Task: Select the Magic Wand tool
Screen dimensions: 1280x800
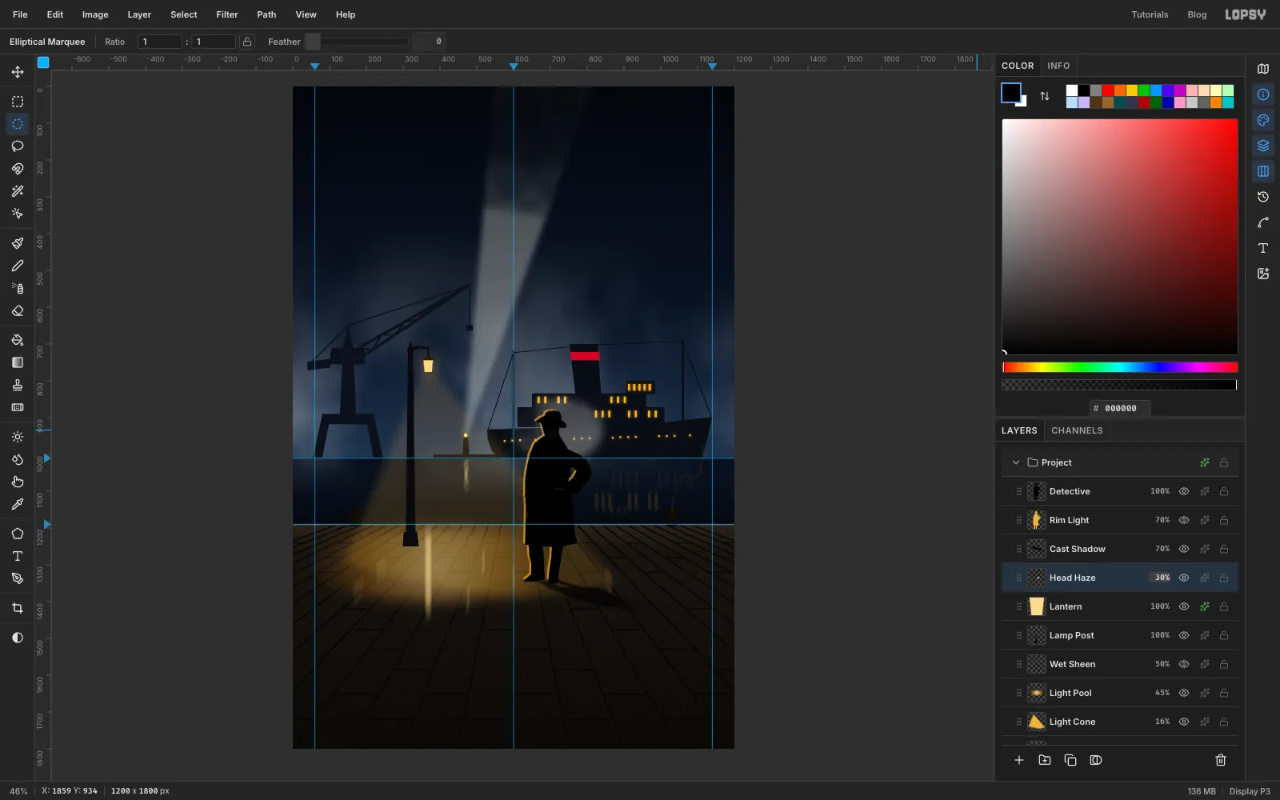Action: [18, 191]
